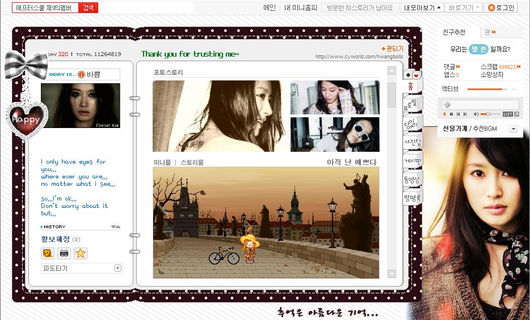
Task: Pop out the BGM player window
Action: coord(516,114)
